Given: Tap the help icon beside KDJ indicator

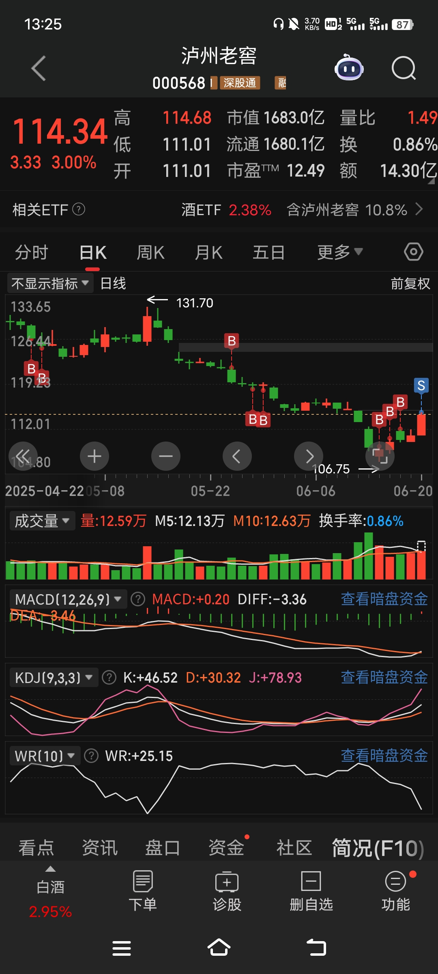Looking at the screenshot, I should tap(109, 677).
